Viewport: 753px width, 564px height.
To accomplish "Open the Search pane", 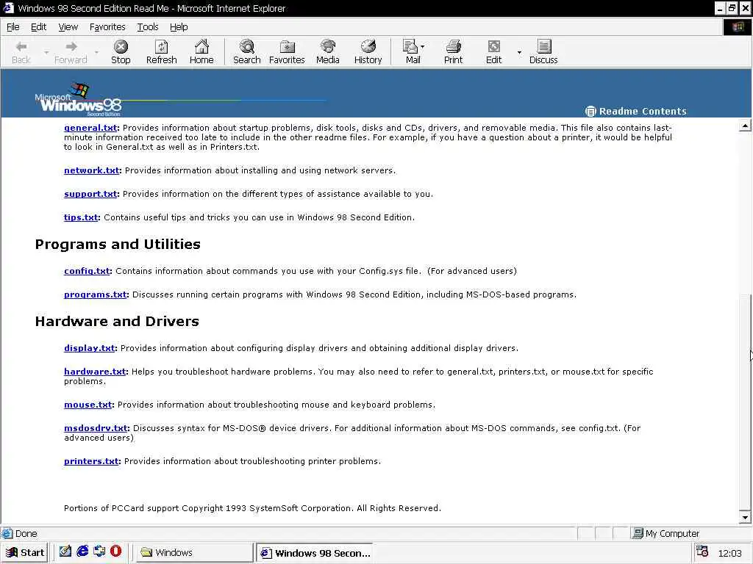I will coord(247,52).
